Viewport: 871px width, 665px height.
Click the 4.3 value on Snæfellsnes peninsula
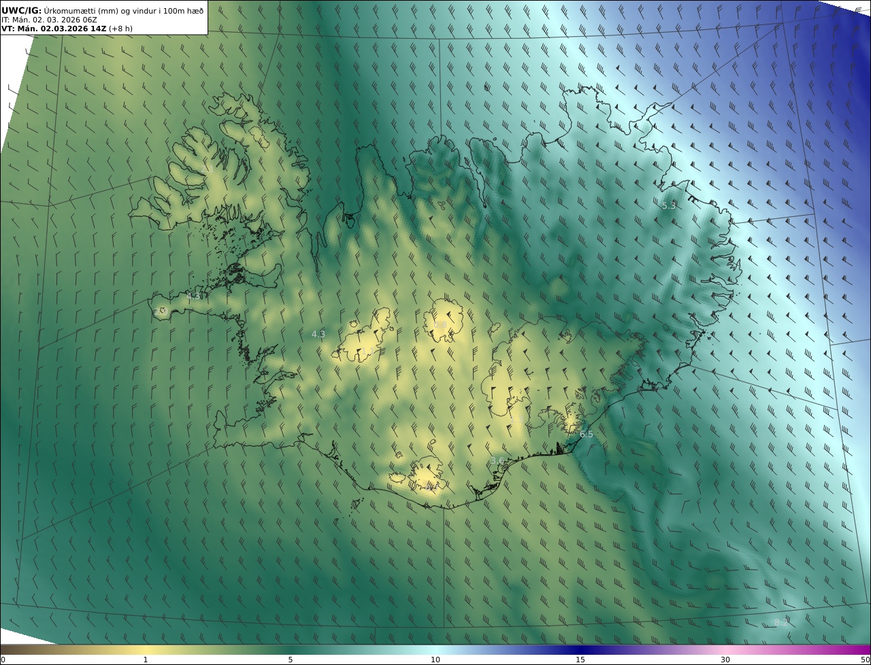(x=194, y=296)
